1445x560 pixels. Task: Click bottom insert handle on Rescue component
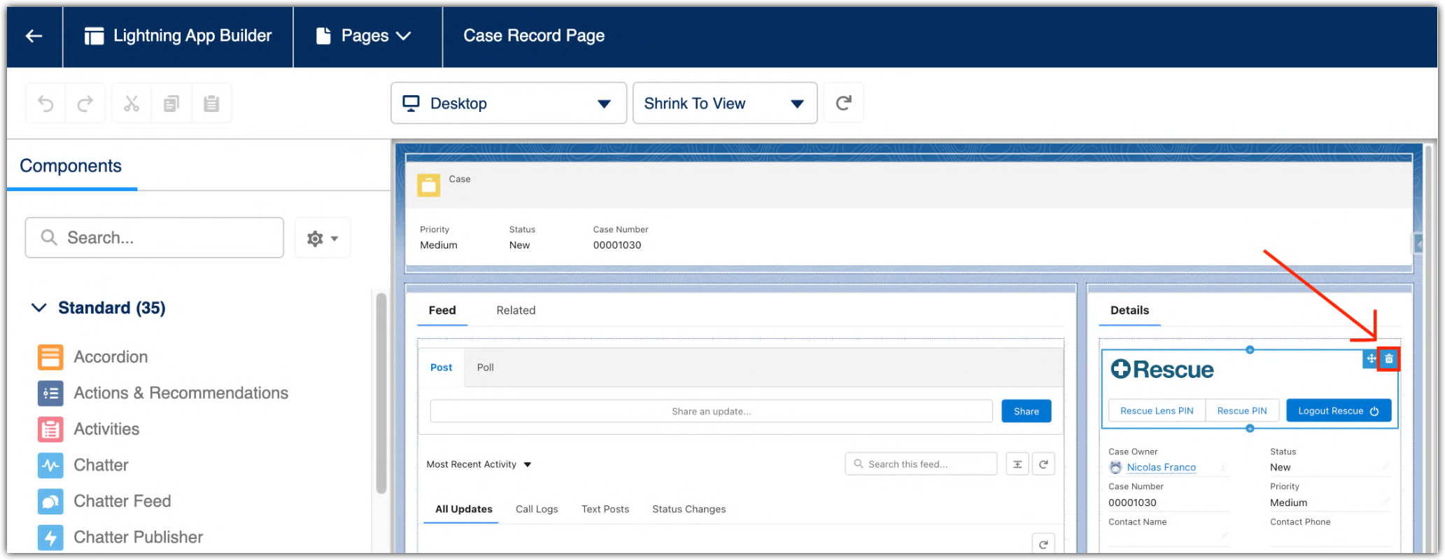pos(1250,428)
